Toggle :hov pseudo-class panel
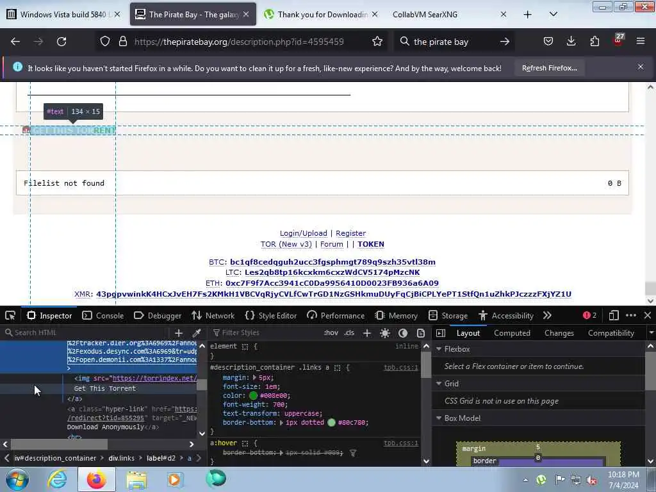The width and height of the screenshot is (656, 492). pyautogui.click(x=331, y=332)
